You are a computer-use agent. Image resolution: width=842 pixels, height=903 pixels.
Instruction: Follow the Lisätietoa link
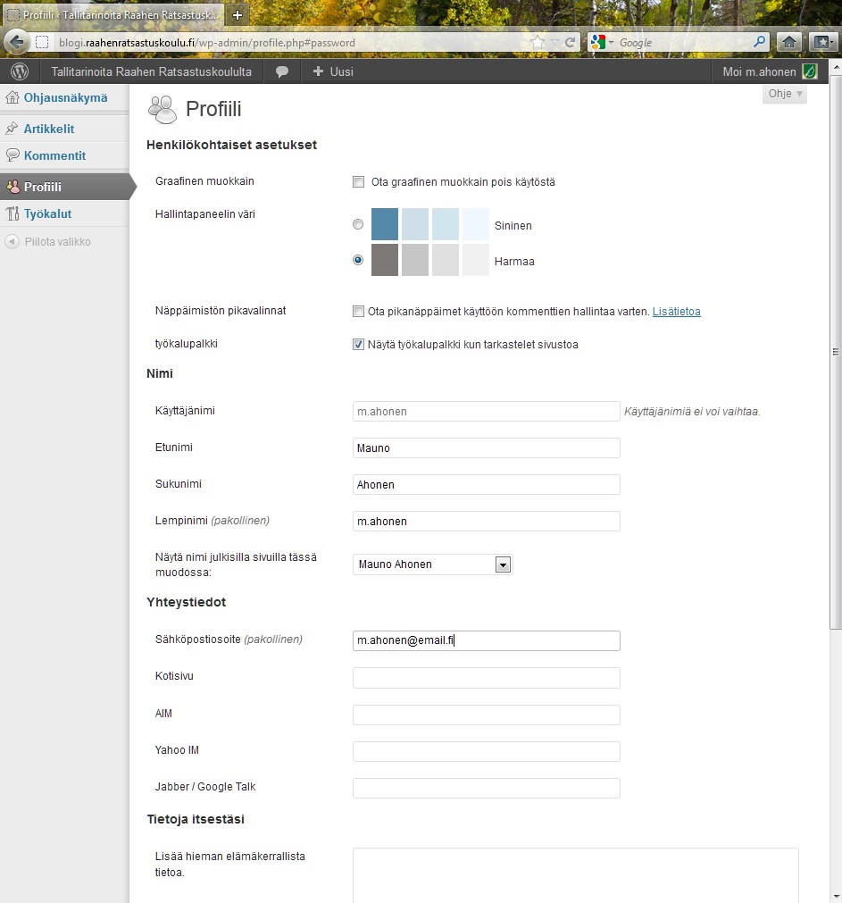[x=676, y=312]
